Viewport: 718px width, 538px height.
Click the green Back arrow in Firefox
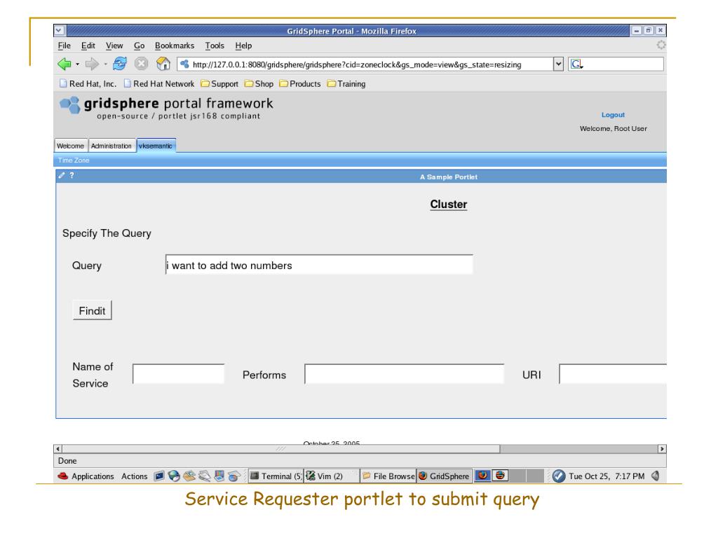pos(65,64)
